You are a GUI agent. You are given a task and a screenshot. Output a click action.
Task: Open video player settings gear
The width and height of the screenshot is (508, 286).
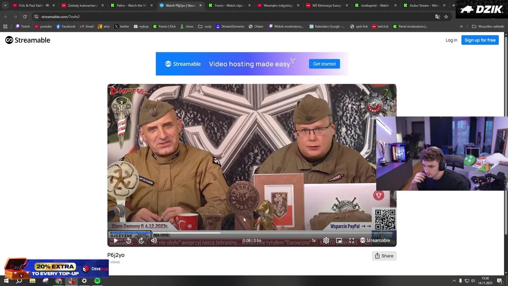(x=326, y=240)
